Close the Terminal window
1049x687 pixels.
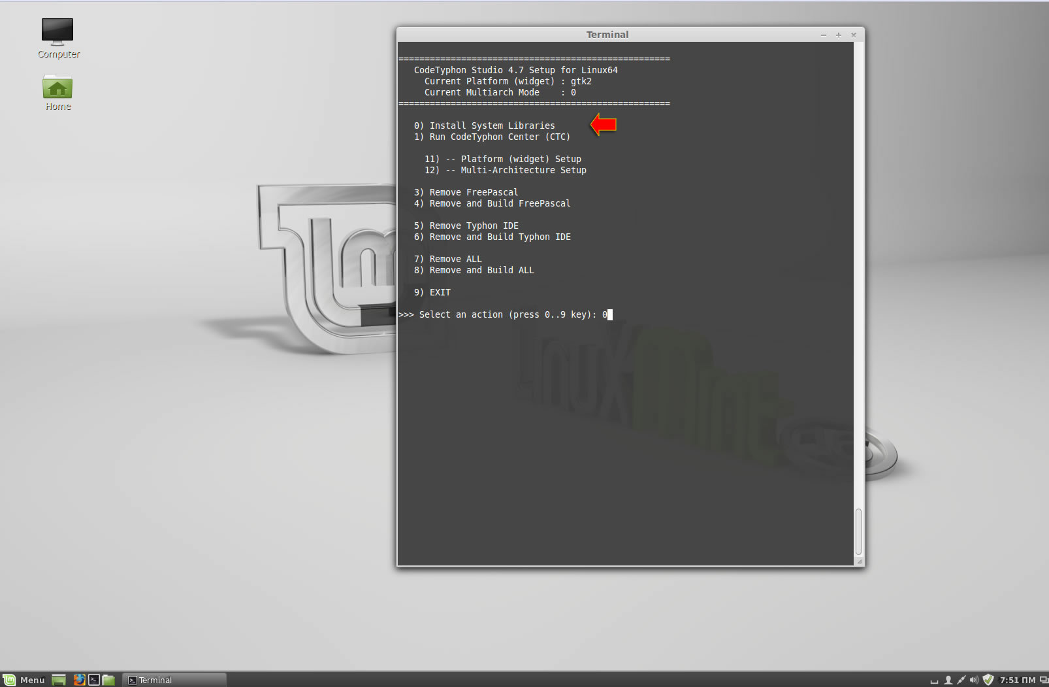[854, 35]
